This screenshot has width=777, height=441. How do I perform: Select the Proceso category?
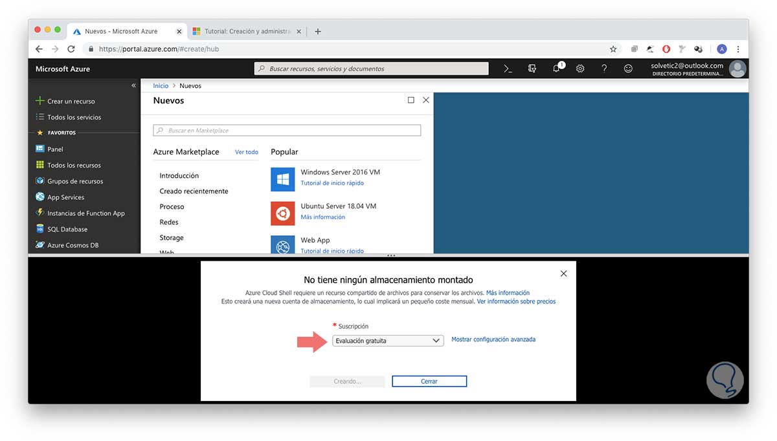click(x=172, y=206)
